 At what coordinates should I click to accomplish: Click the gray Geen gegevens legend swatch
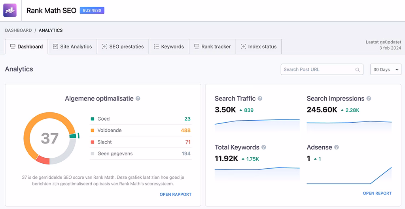click(x=93, y=154)
